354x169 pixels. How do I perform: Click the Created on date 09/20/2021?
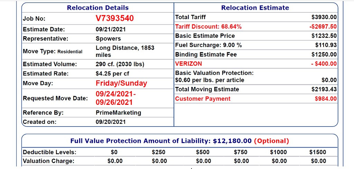click(x=111, y=122)
